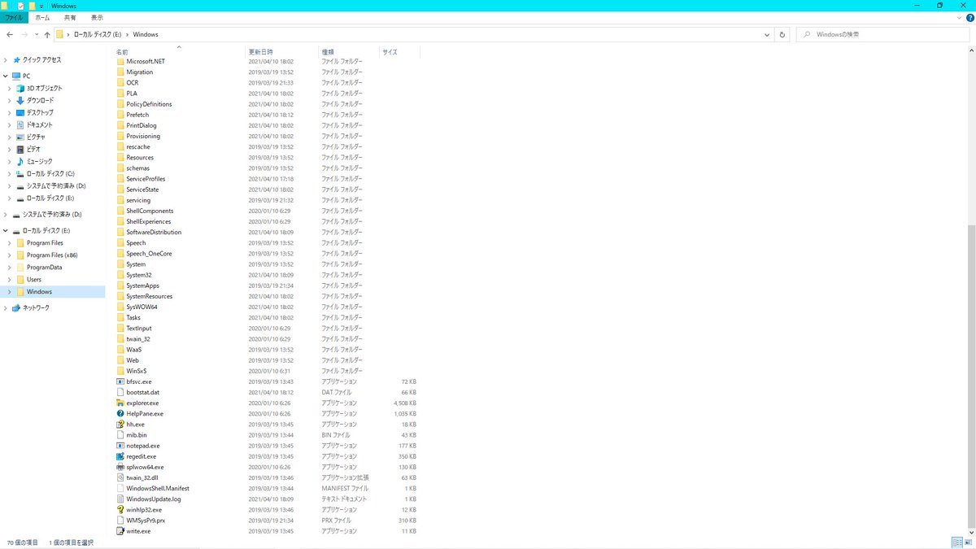Select the twain_32.dll file
The width and height of the screenshot is (976, 549).
(142, 477)
